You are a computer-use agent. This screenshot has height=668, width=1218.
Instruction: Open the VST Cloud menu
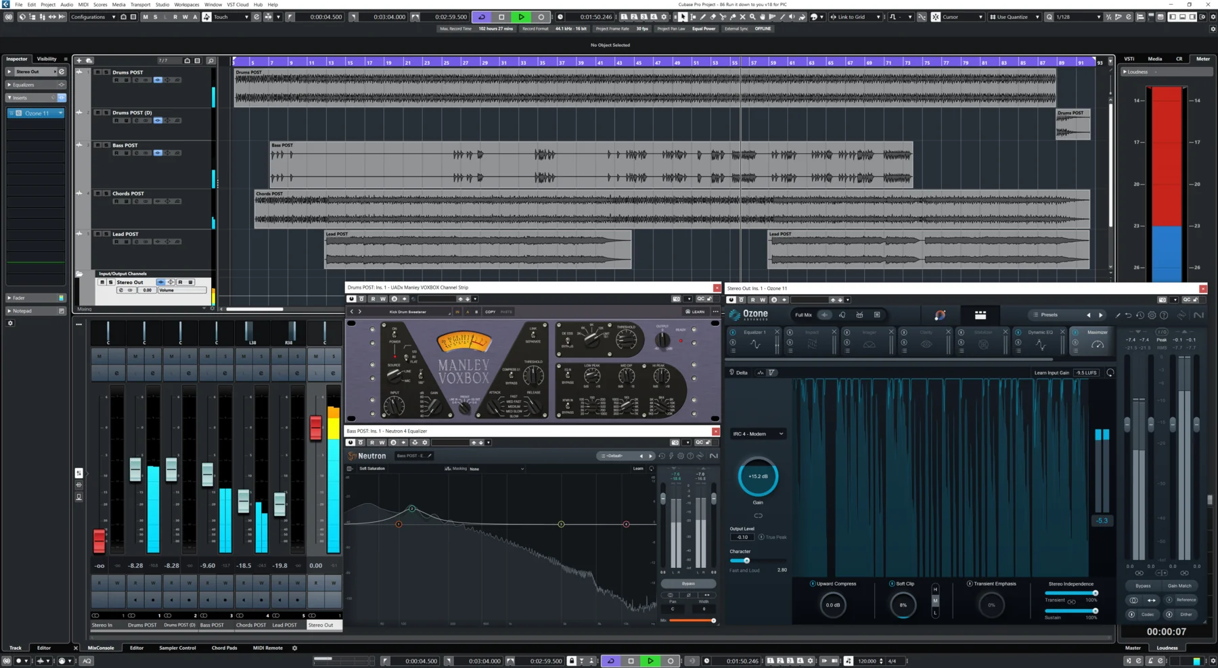point(238,4)
